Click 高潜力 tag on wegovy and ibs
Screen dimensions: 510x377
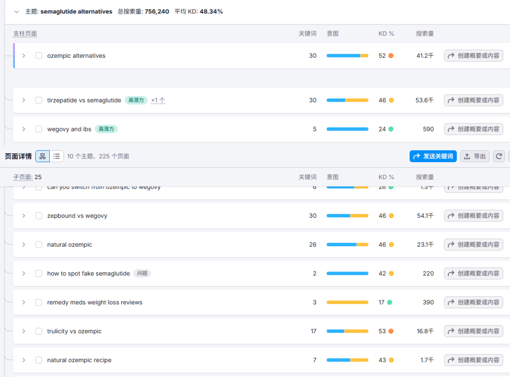[107, 129]
